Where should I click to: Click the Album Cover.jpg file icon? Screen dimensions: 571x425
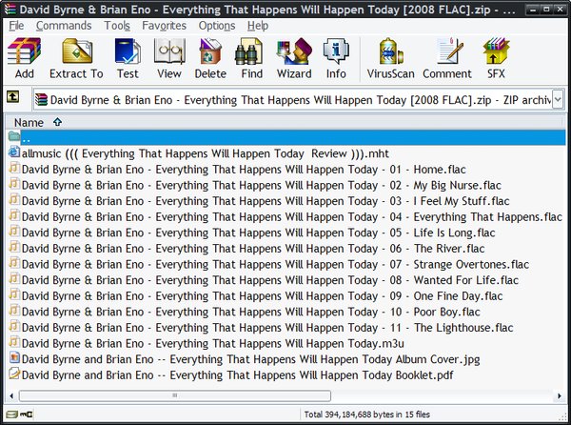14,358
